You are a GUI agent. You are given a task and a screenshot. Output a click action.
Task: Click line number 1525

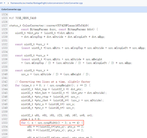5,18
